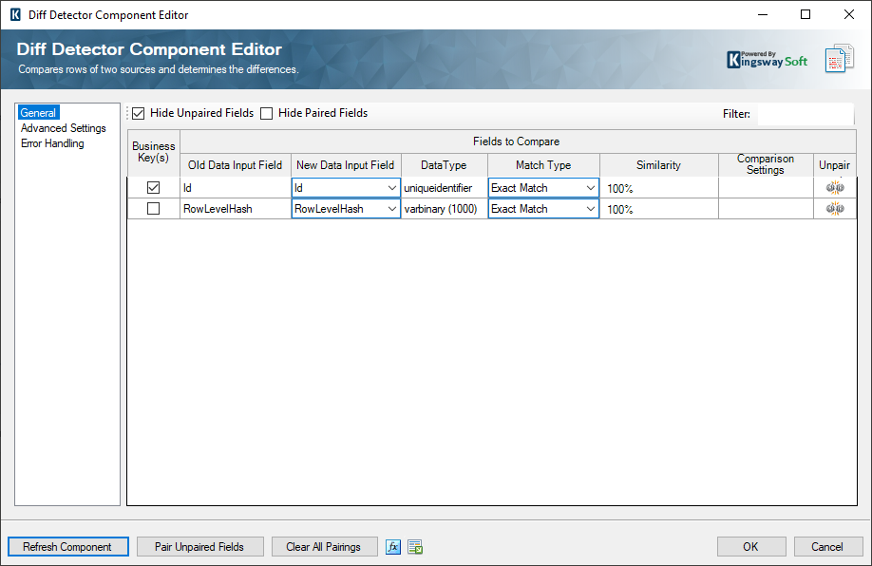The width and height of the screenshot is (872, 566).
Task: Open Match Type dropdown for Id row
Action: coord(590,188)
